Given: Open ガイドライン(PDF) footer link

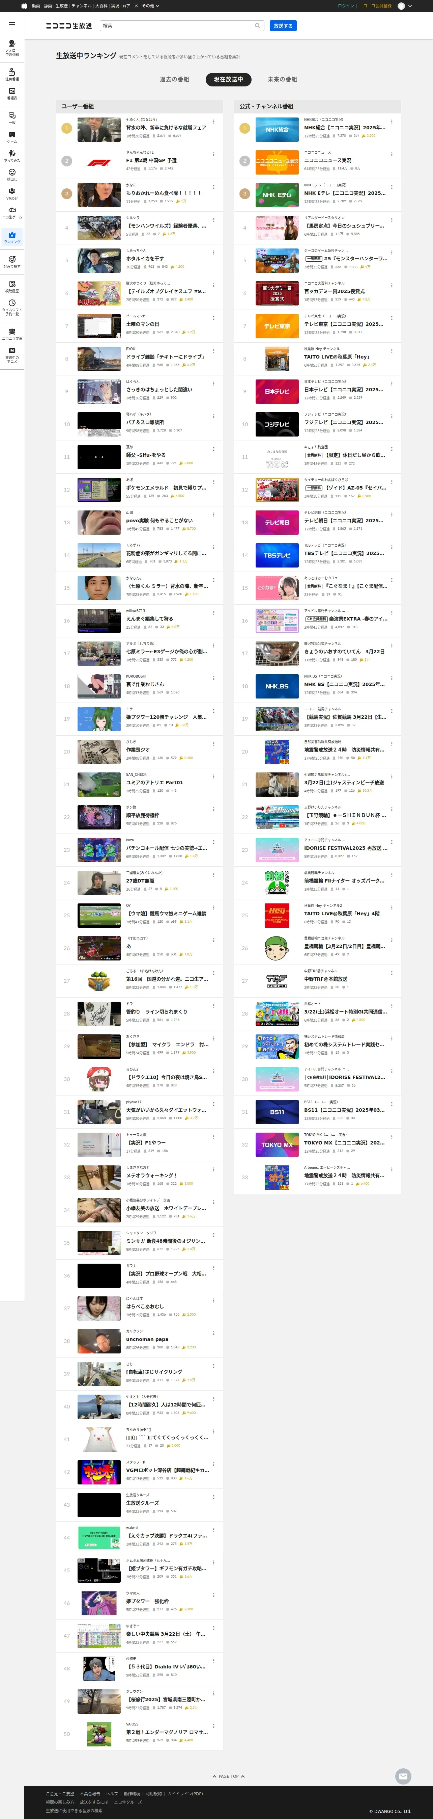Looking at the screenshot, I should [x=185, y=1794].
